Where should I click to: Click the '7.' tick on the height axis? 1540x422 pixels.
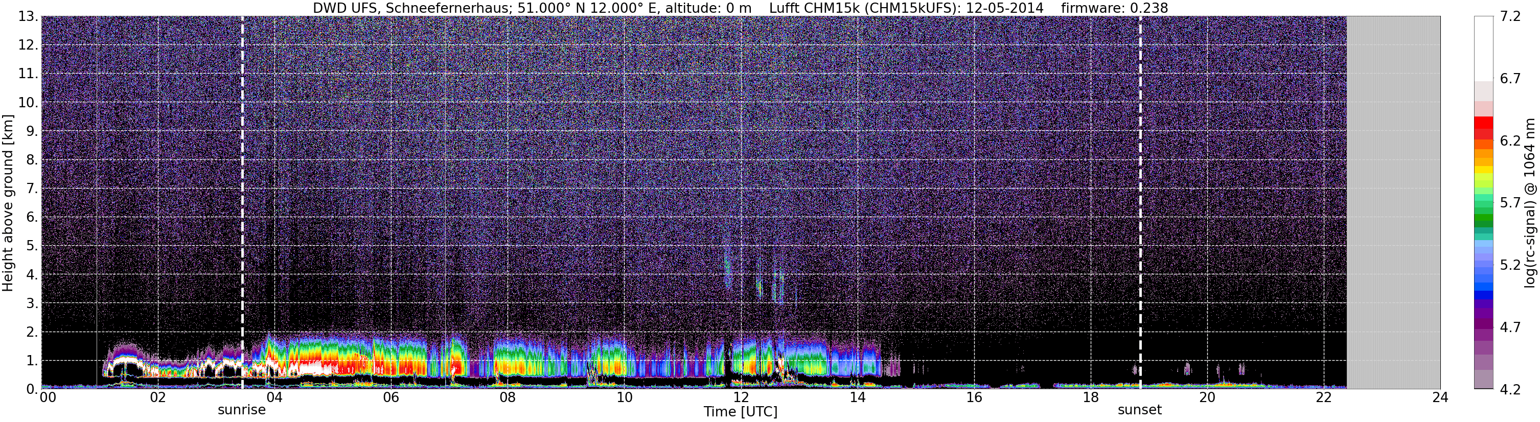(x=32, y=189)
